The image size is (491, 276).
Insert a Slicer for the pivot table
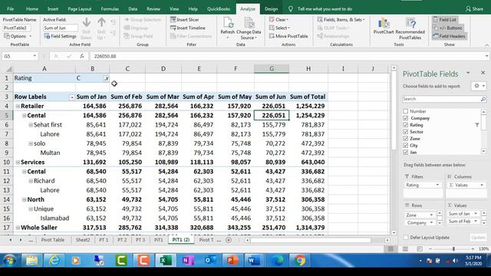[x=184, y=19]
